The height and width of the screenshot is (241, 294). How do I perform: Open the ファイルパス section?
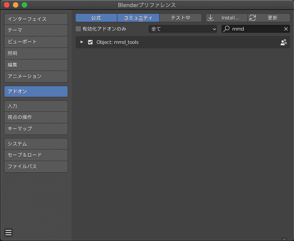pyautogui.click(x=36, y=166)
